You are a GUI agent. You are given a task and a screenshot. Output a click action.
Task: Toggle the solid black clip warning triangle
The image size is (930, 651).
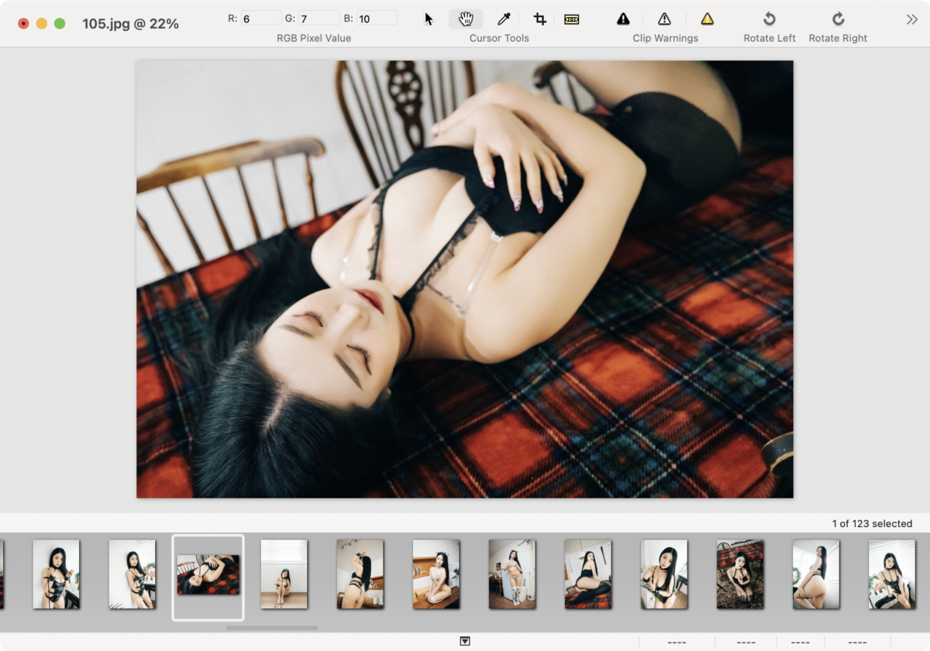(x=623, y=19)
